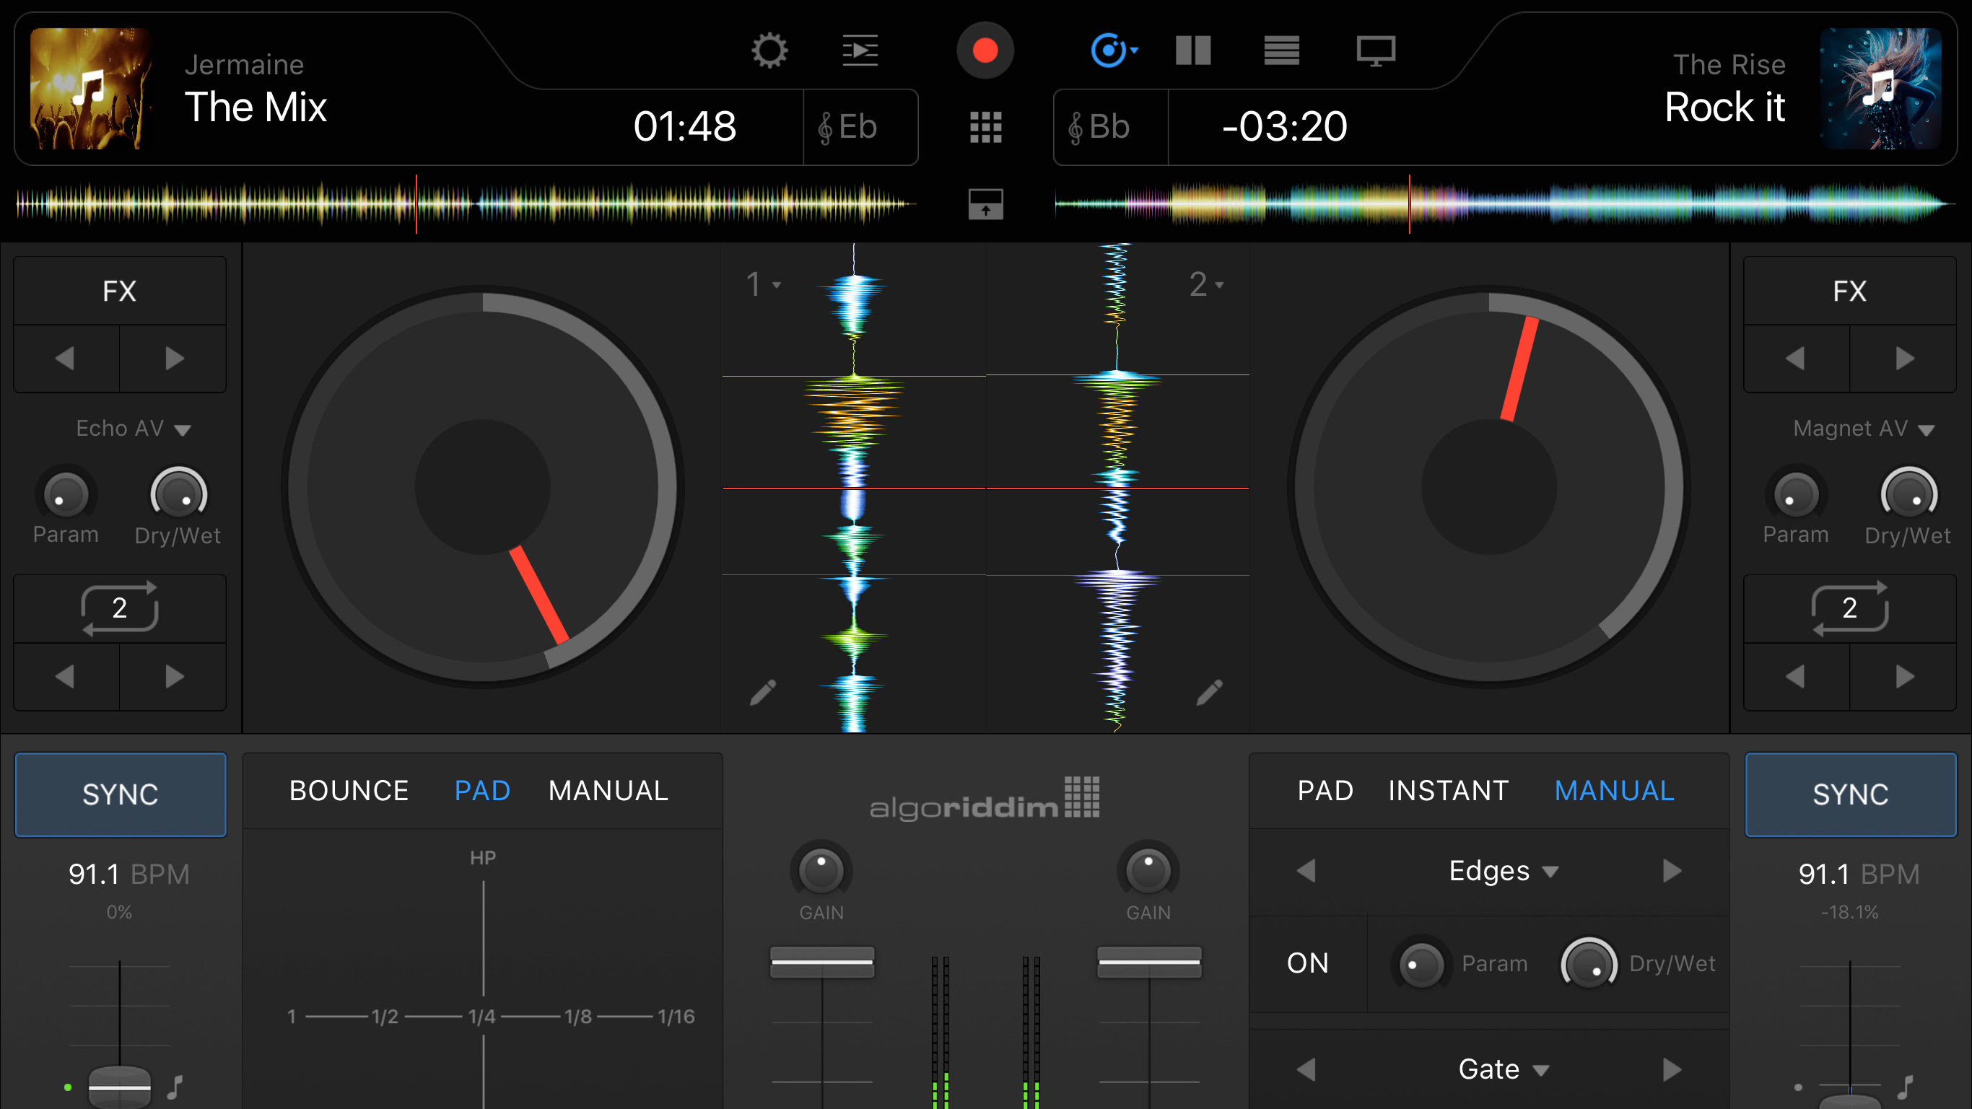Select the right deck PAD tab
This screenshot has height=1109, width=1972.
point(1325,791)
